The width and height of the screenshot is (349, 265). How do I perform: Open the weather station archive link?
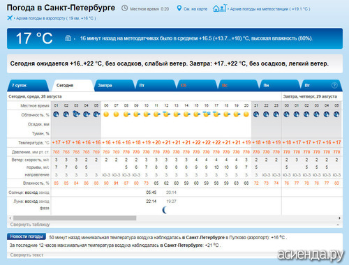[270, 9]
